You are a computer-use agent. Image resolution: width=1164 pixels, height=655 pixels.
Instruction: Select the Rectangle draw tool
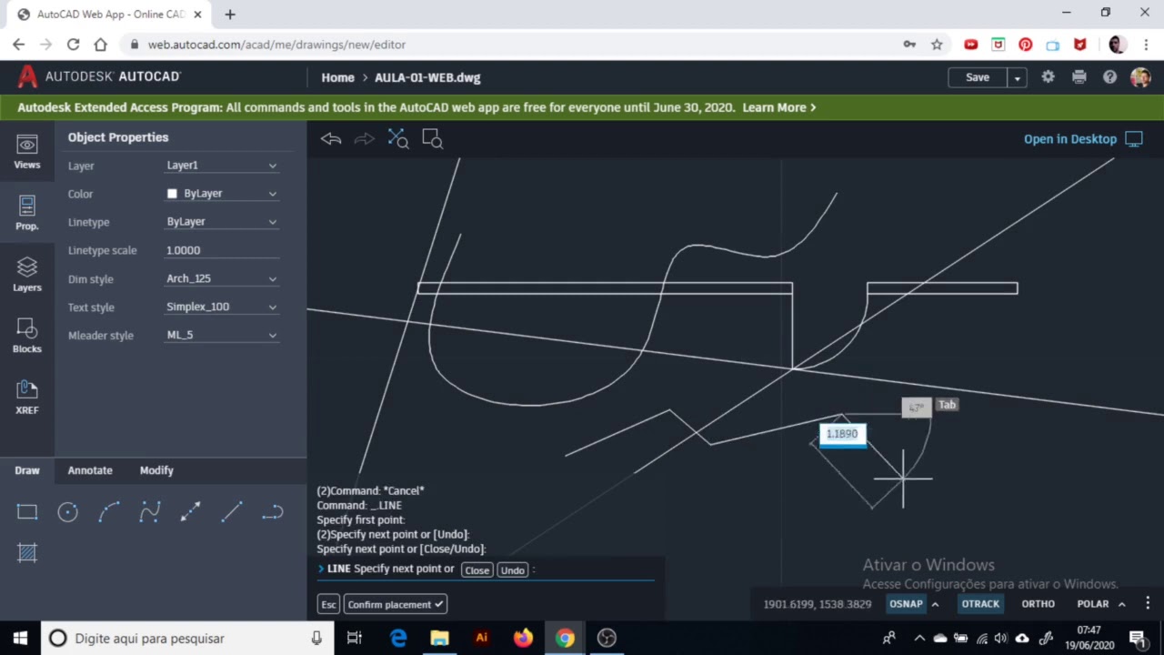click(x=27, y=512)
